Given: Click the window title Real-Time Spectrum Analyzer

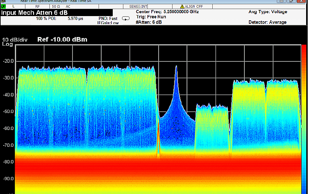Looking at the screenshot, I should pyautogui.click(x=56, y=1).
